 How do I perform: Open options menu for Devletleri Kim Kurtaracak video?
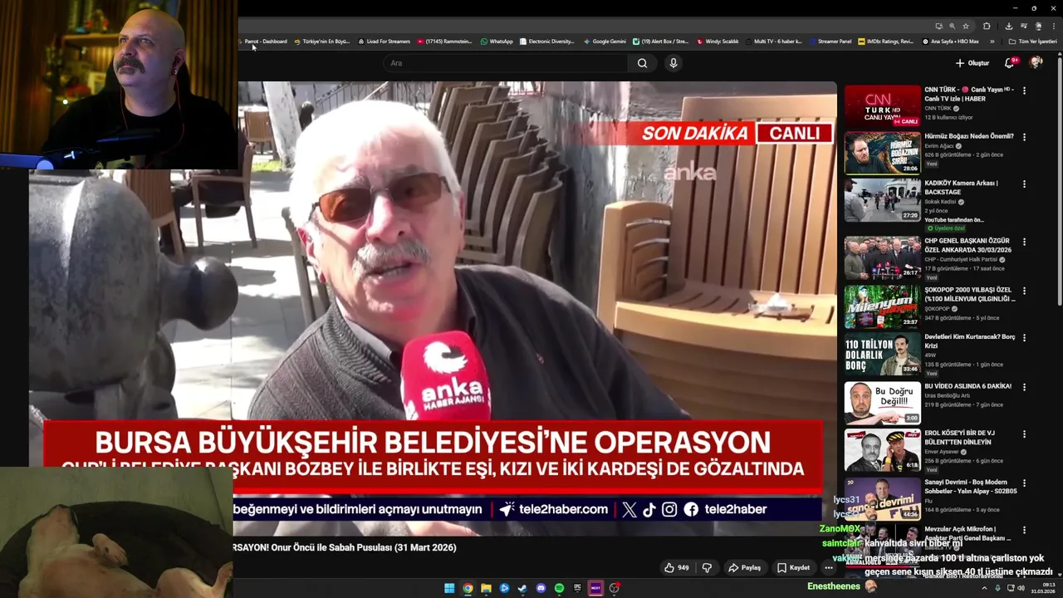[1024, 338]
